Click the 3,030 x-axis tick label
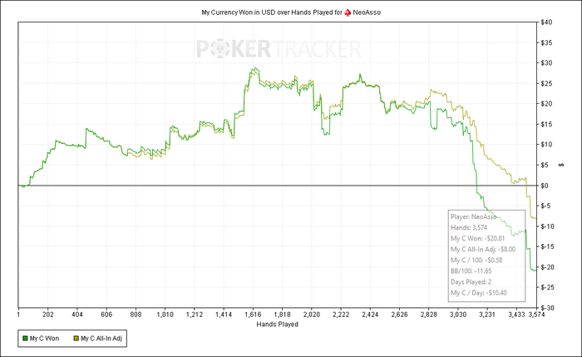The height and width of the screenshot is (357, 582). [458, 315]
